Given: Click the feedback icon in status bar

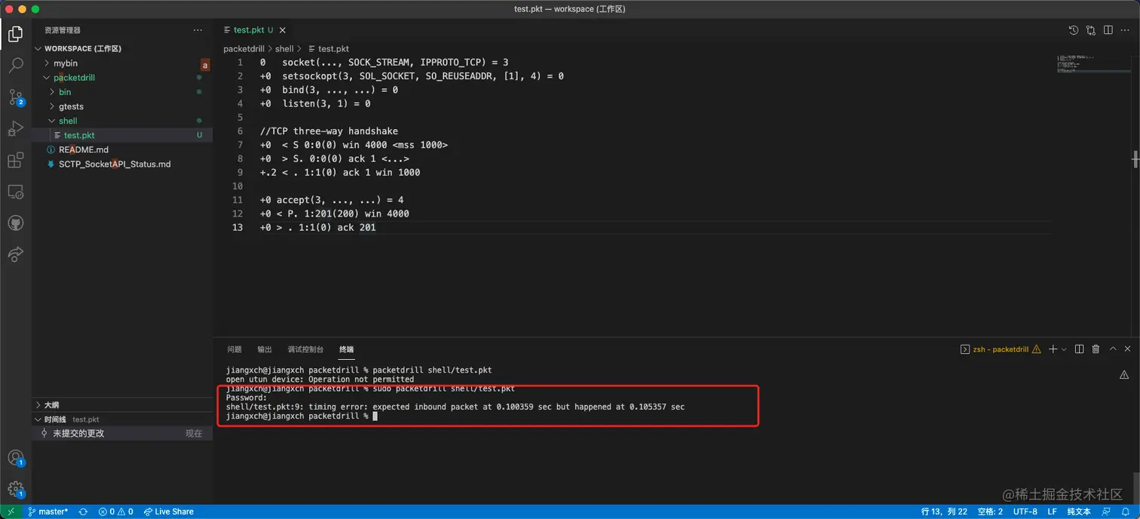Looking at the screenshot, I should tap(1108, 511).
